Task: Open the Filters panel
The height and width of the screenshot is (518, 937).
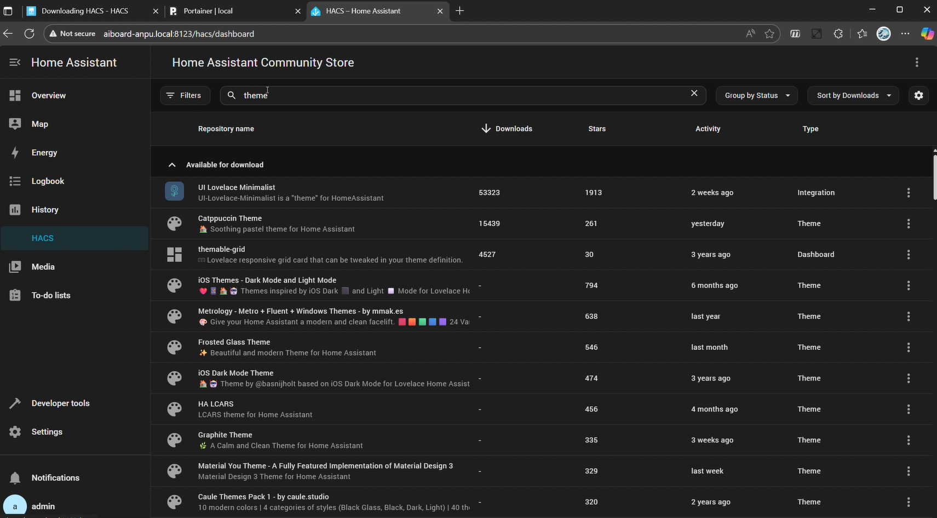Action: [x=185, y=95]
